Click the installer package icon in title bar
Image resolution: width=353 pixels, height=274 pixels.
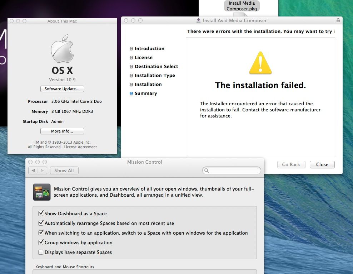point(198,20)
